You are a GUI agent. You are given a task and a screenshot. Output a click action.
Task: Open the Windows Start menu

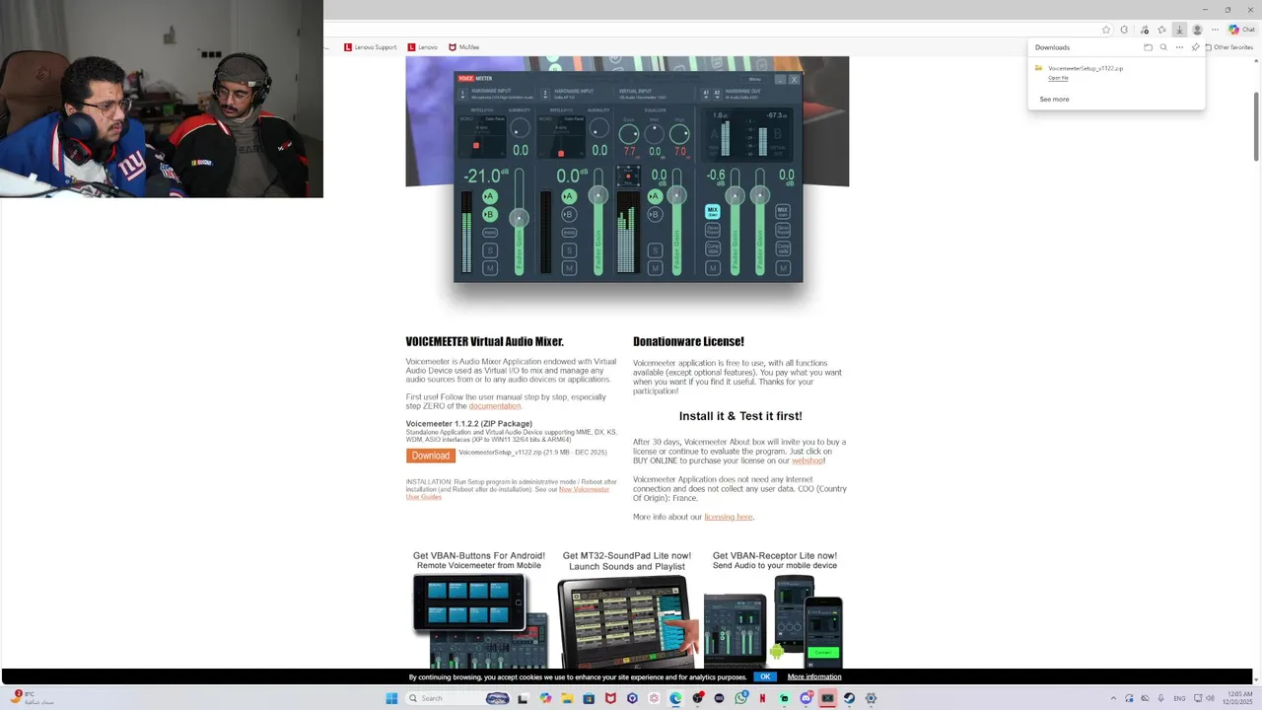[x=391, y=698]
